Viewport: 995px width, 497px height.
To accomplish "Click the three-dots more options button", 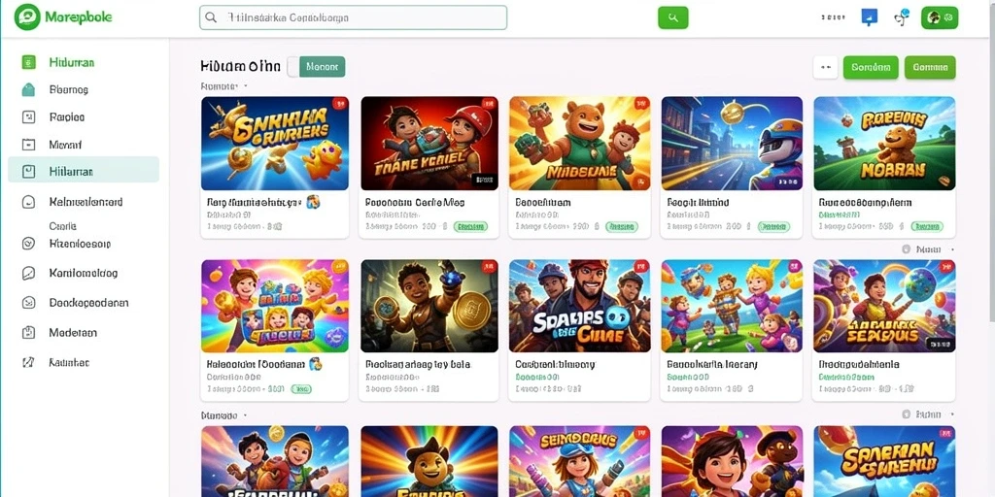I will pyautogui.click(x=826, y=67).
